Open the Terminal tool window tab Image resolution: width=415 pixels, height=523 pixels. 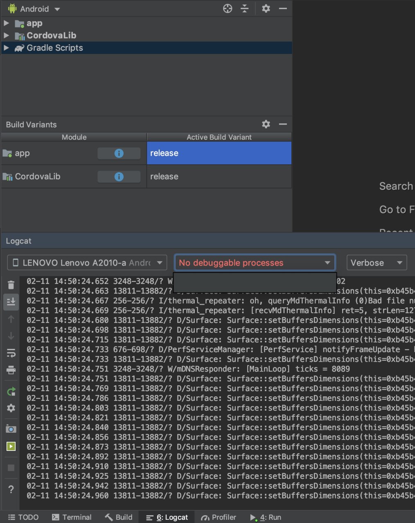(x=72, y=517)
